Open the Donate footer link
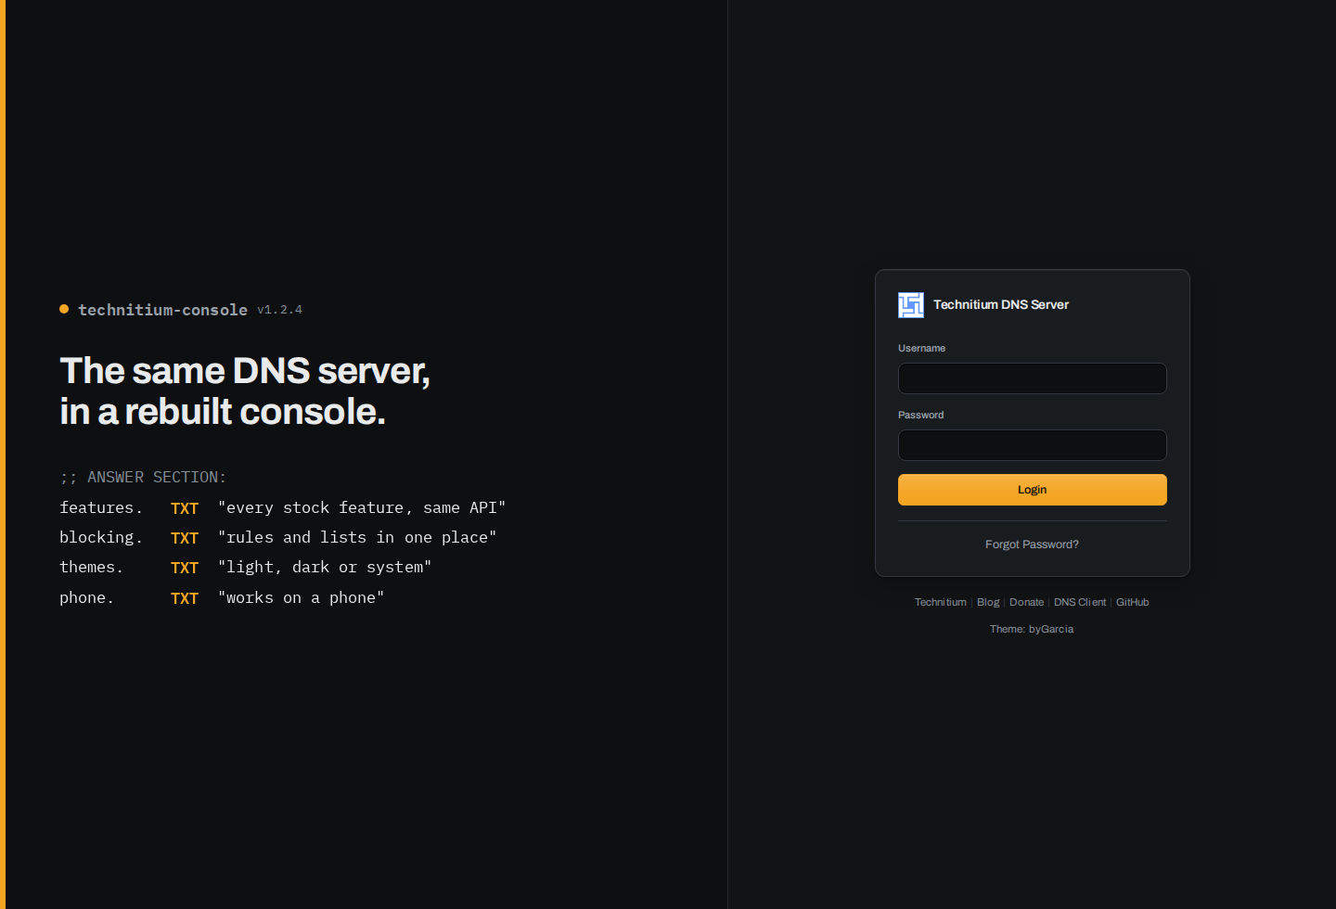 [1026, 602]
